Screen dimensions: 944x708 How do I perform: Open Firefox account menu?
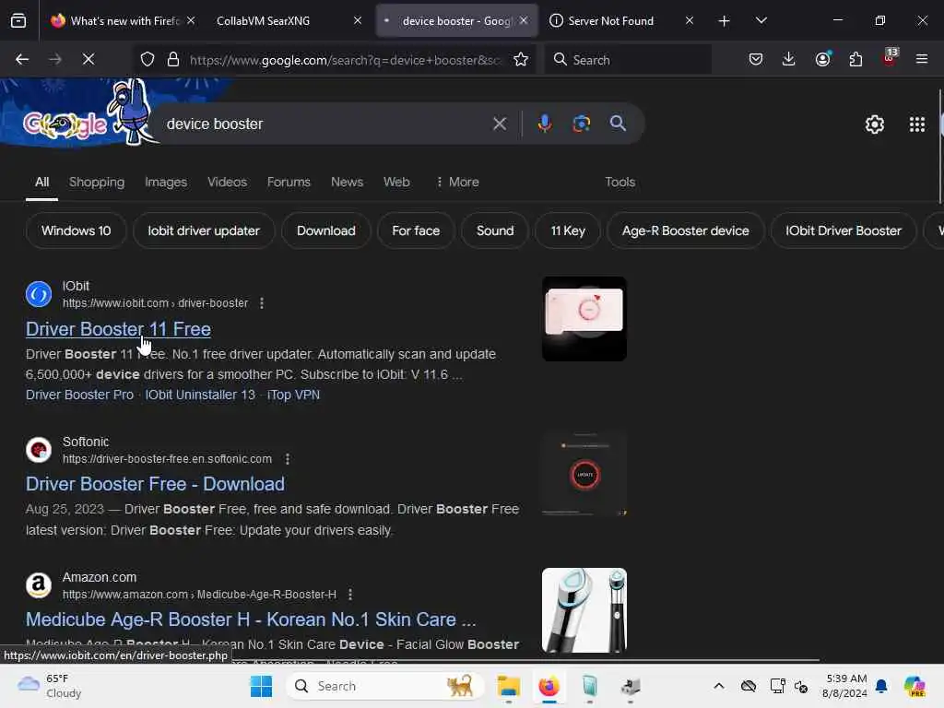coord(822,59)
